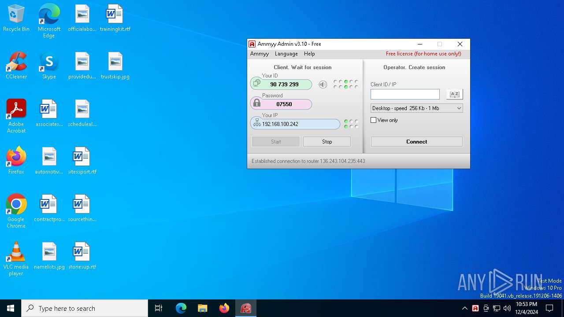The width and height of the screenshot is (564, 317).
Task: Select automotiv... file on desktop
Action: 49,160
